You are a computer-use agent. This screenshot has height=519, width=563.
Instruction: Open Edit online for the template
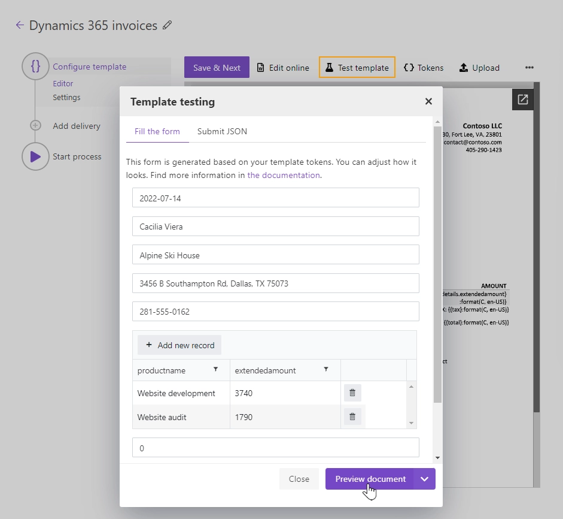[283, 68]
